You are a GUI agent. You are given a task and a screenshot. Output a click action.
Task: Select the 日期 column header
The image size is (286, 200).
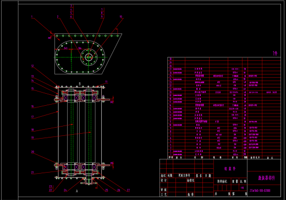208,175
